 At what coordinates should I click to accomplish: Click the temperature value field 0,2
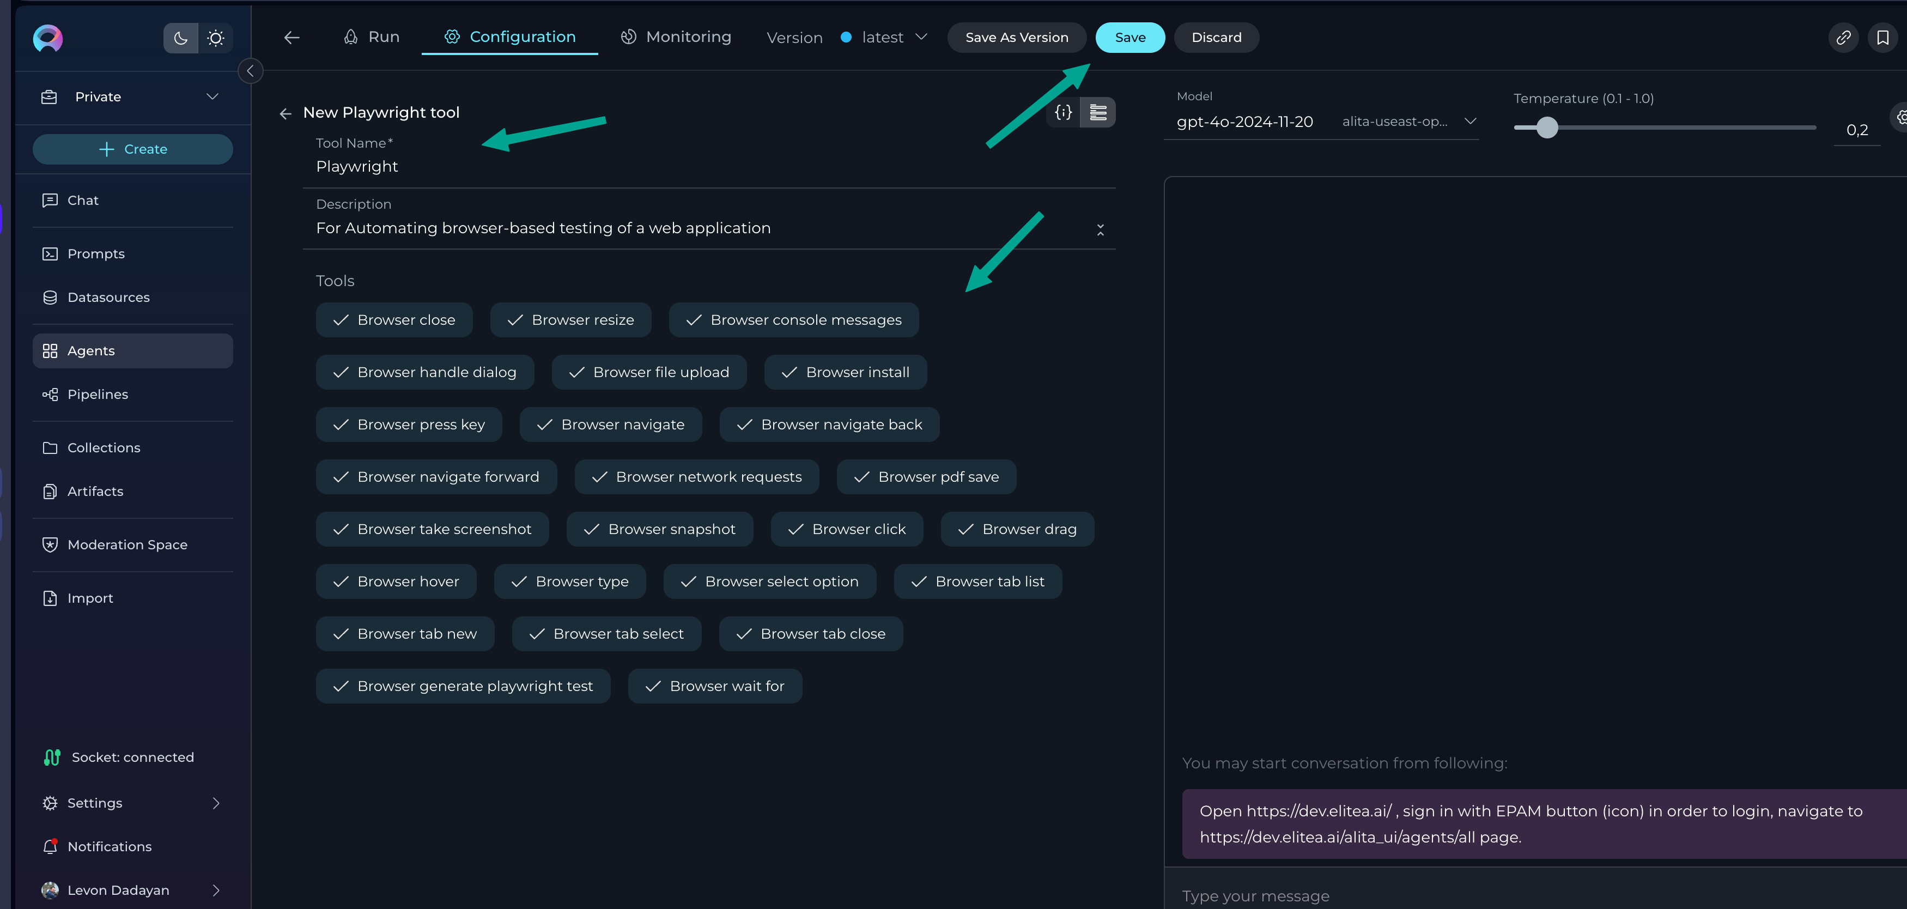click(1857, 130)
